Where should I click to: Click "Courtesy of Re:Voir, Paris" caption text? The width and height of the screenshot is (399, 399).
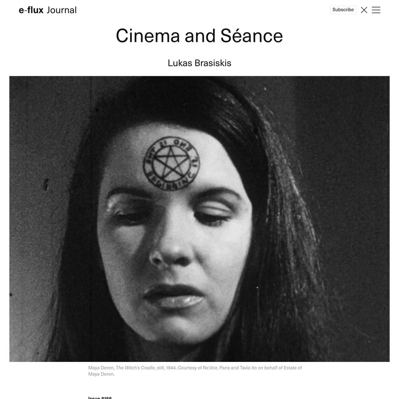coord(204,368)
